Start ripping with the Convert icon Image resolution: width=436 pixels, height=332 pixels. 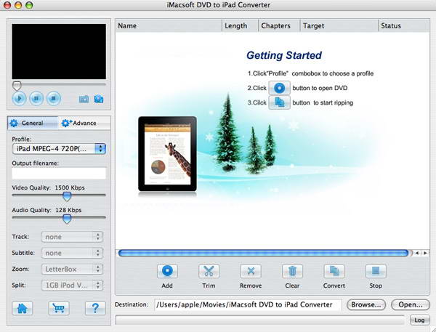(334, 272)
